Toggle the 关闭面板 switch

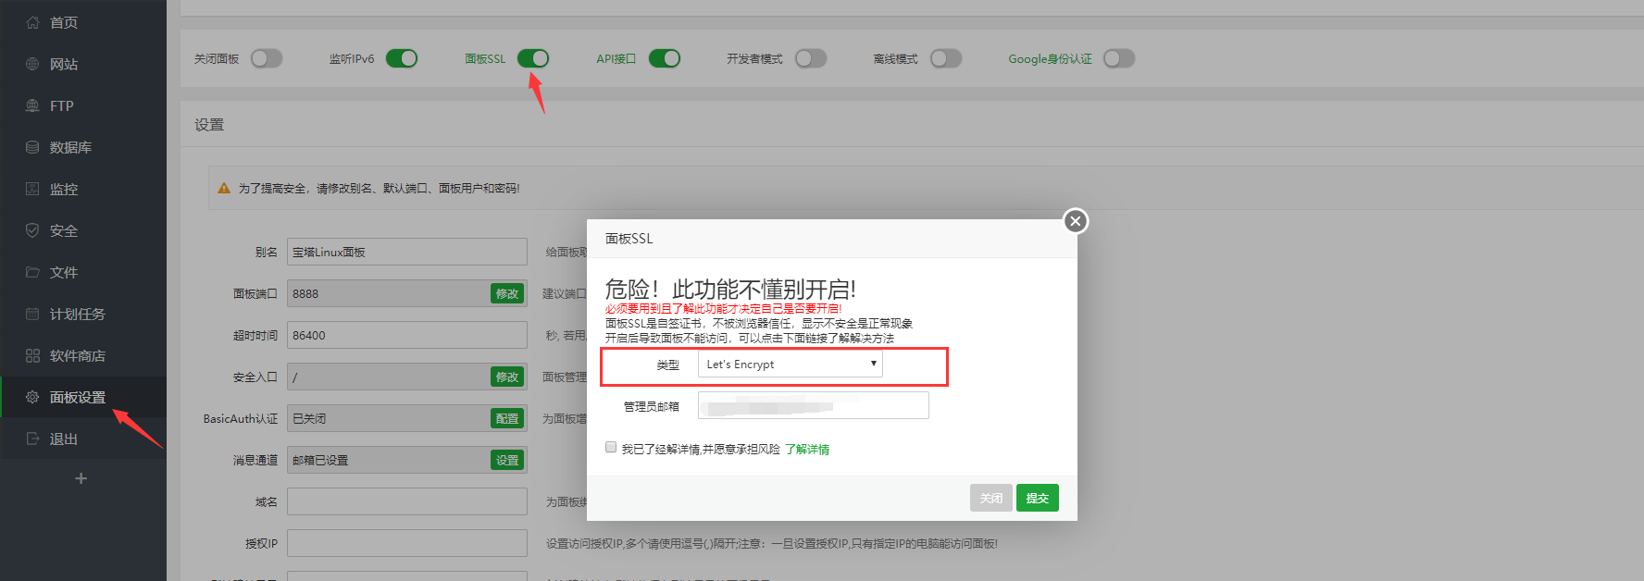click(267, 58)
